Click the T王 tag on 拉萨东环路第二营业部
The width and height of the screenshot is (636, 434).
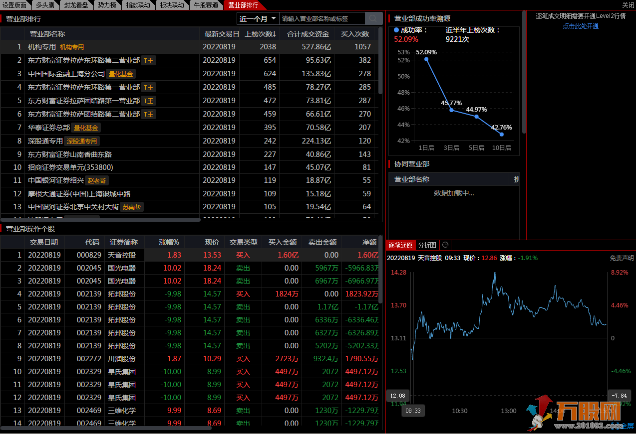click(x=149, y=60)
